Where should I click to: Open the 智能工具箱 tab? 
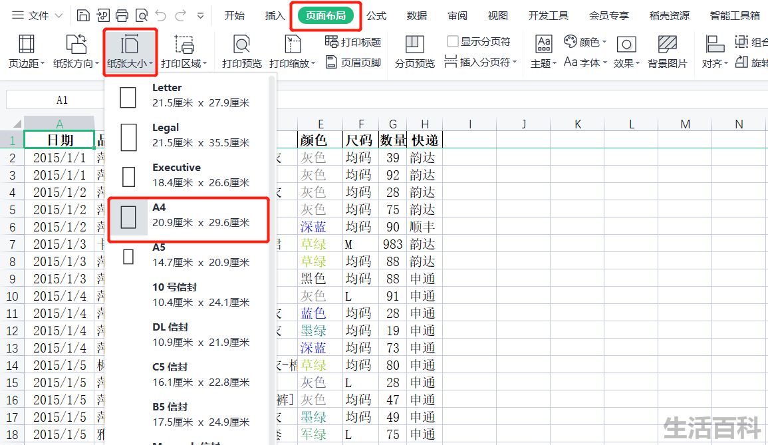(x=735, y=16)
